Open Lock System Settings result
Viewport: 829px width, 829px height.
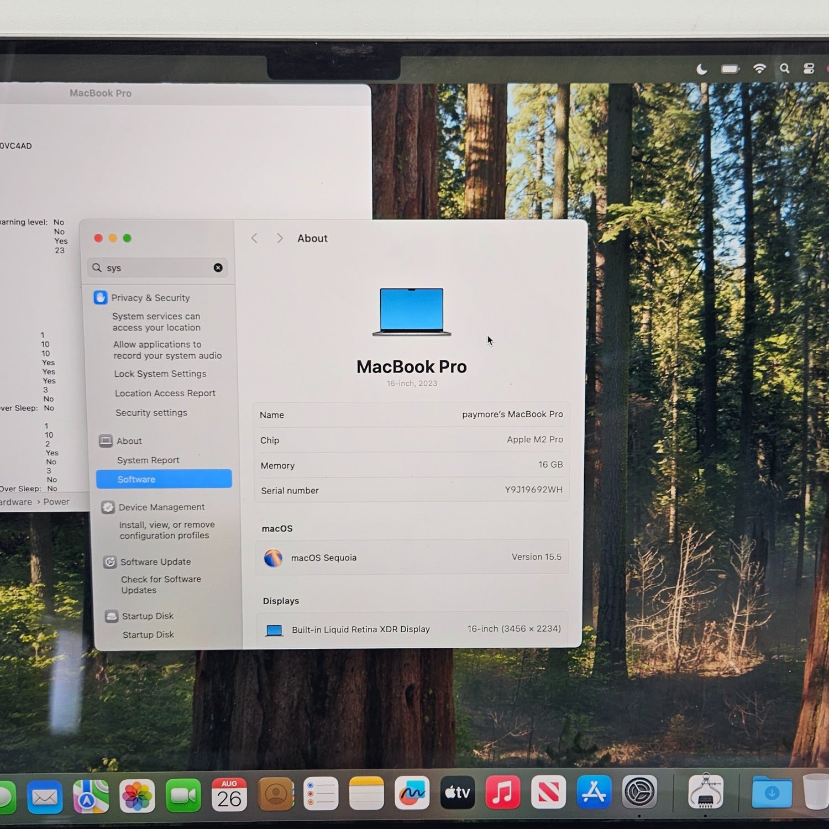(x=160, y=374)
